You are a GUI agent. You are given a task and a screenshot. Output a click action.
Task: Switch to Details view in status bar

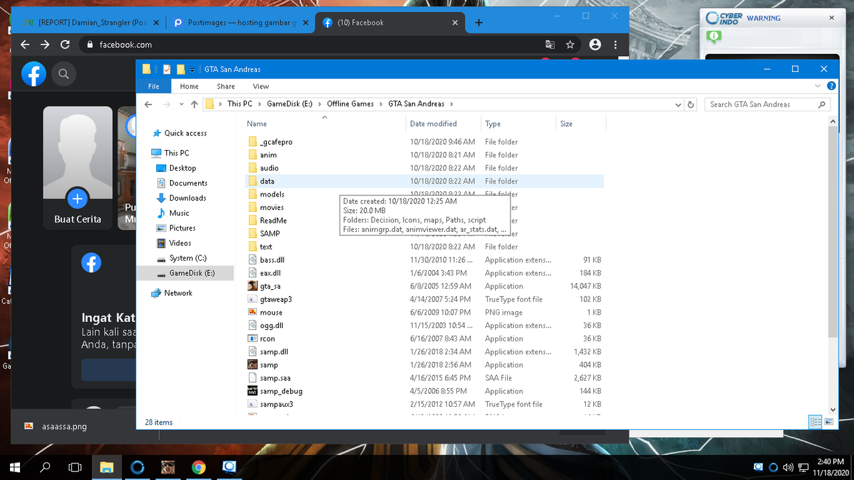pyautogui.click(x=815, y=422)
